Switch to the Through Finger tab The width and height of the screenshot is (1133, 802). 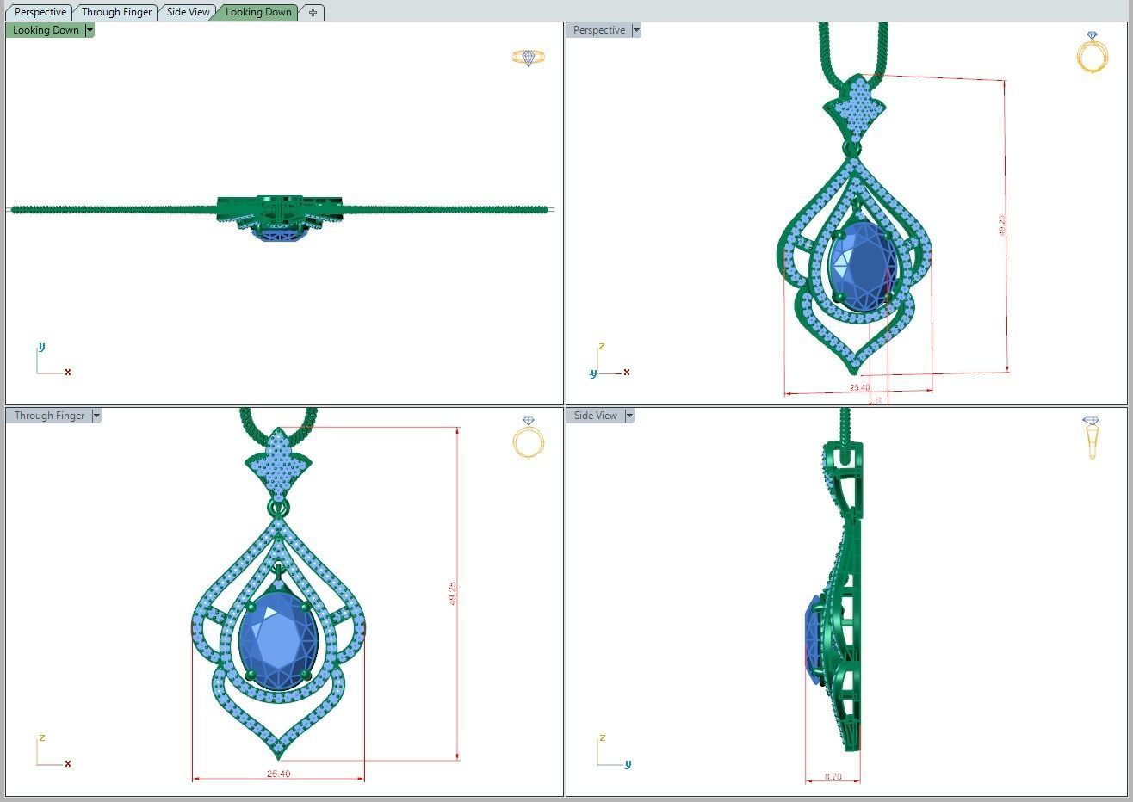[x=116, y=12]
